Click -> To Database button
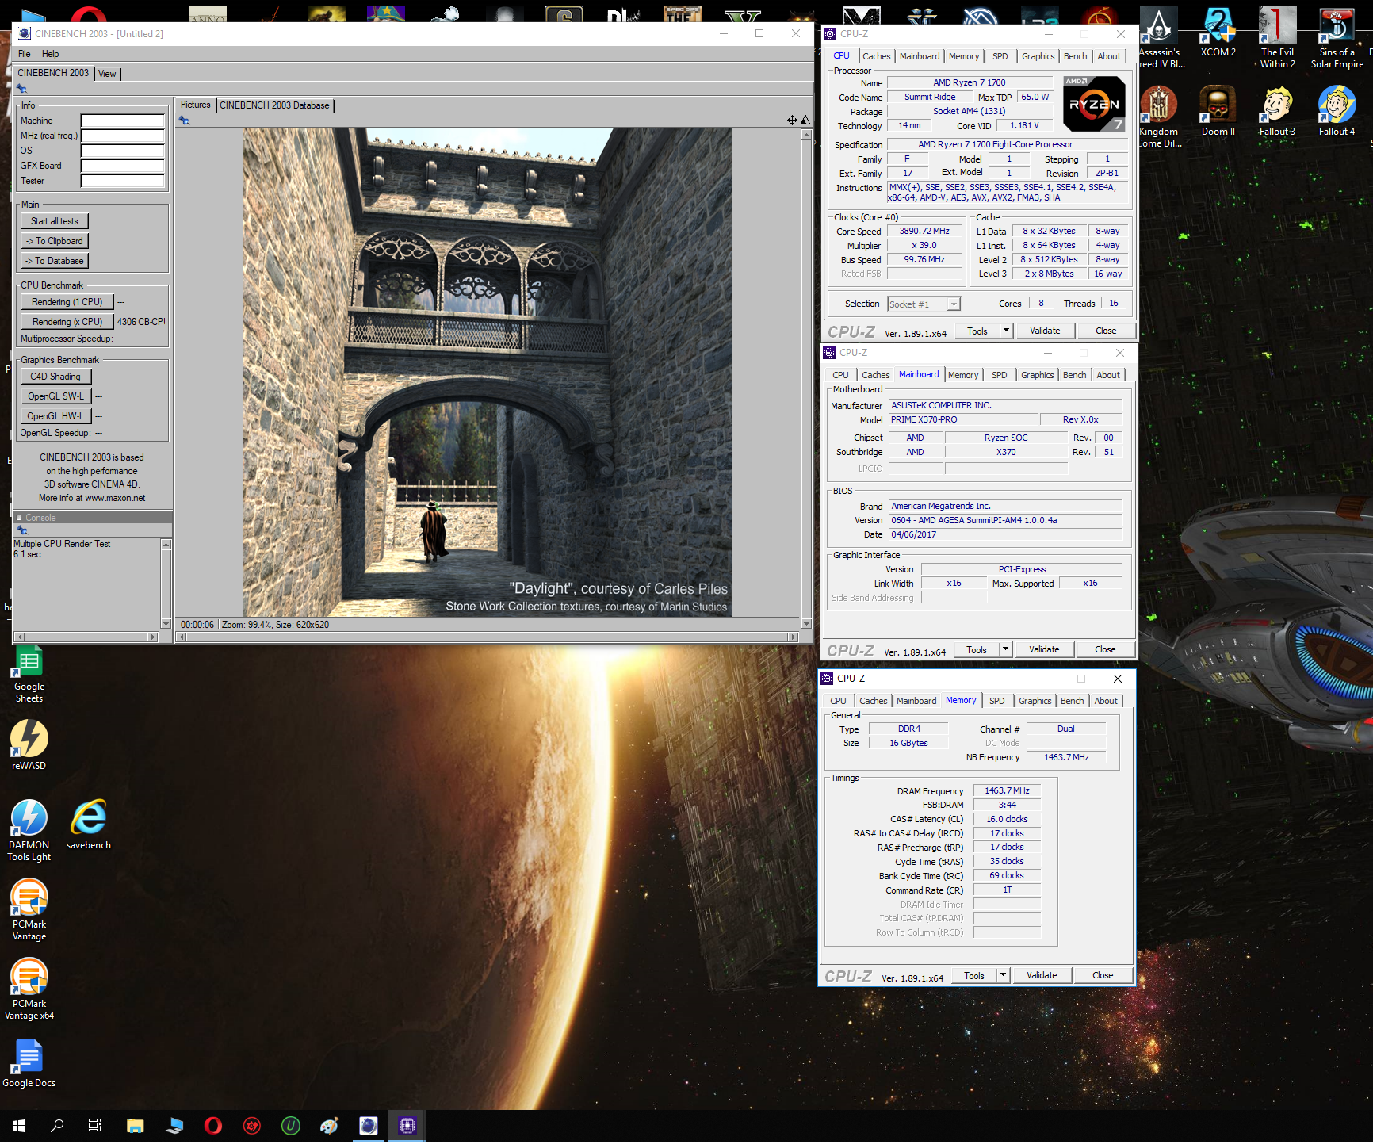Viewport: 1373px width, 1148px height. click(x=55, y=261)
